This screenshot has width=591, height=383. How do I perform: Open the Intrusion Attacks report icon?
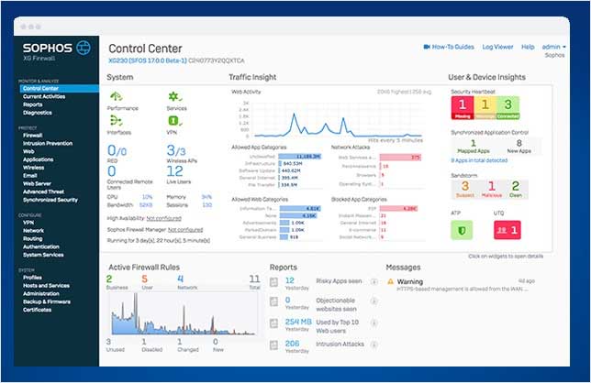coord(274,345)
